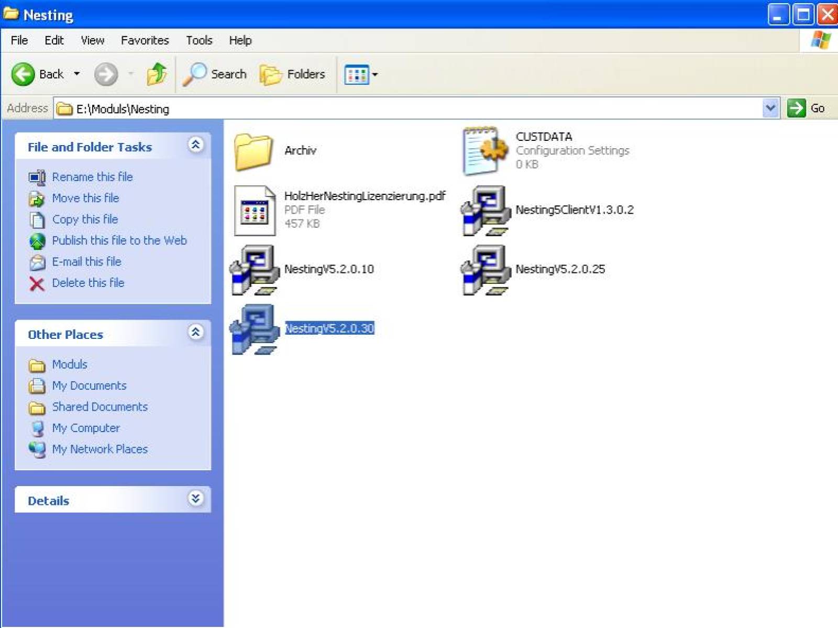This screenshot has width=838, height=628.
Task: Open the Tools menu
Action: 199,40
